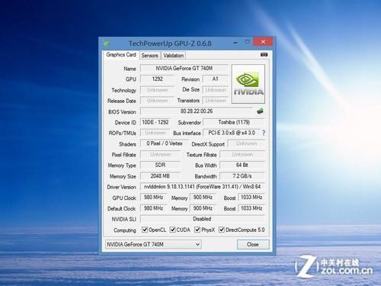
Task: Click the TechPowerUp GPU-Z 0.6.8 title text
Action: tap(170, 43)
